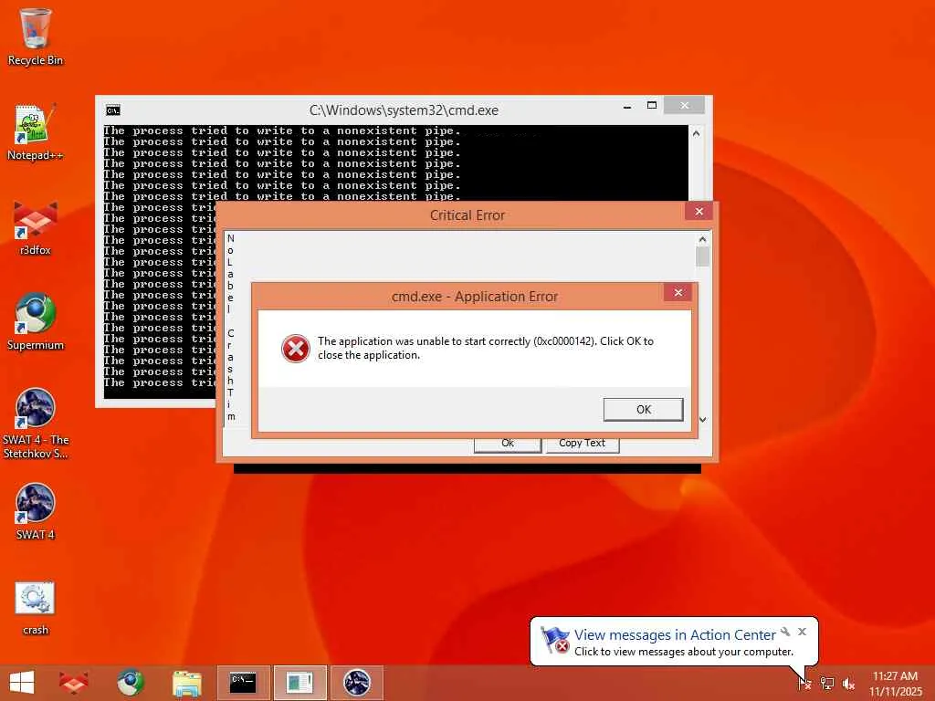Dismiss the Action Center notification balloon
The width and height of the screenshot is (935, 701).
pos(802,632)
